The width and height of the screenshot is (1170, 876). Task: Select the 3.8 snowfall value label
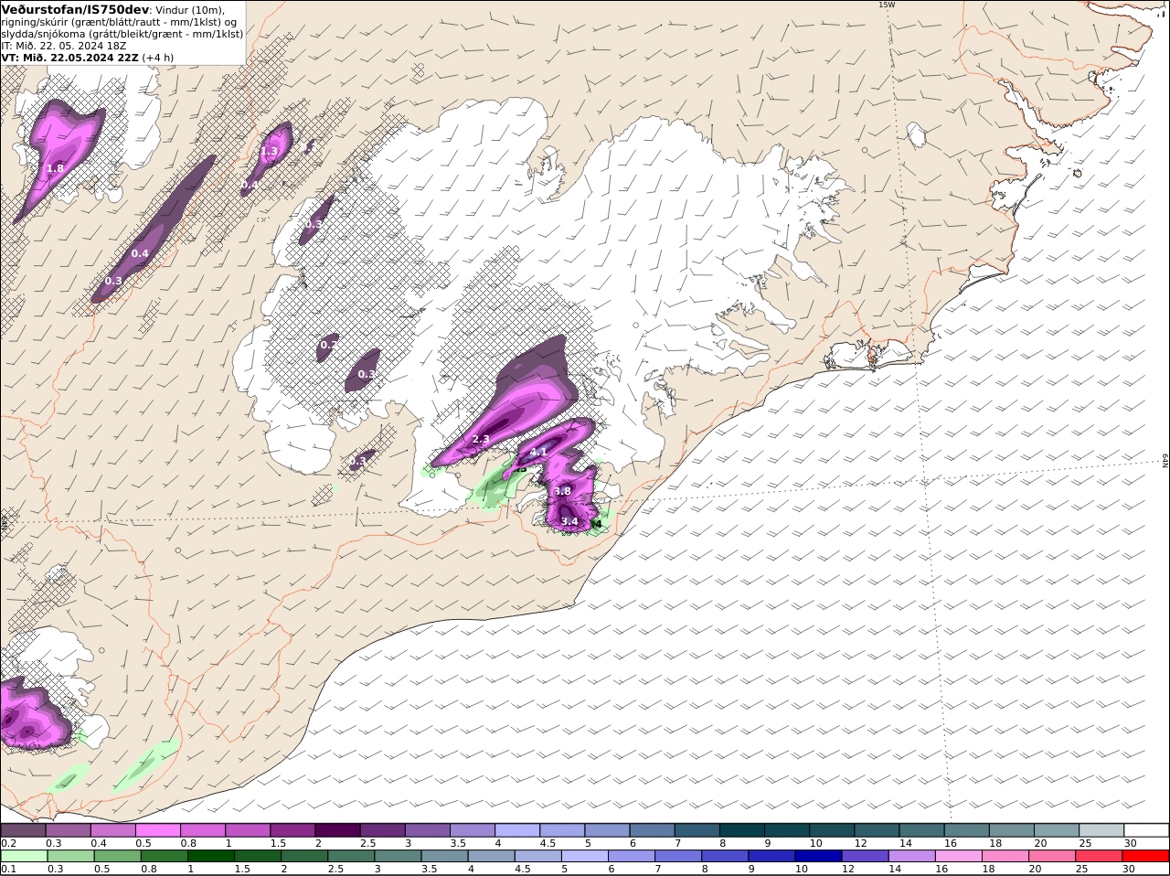[562, 491]
